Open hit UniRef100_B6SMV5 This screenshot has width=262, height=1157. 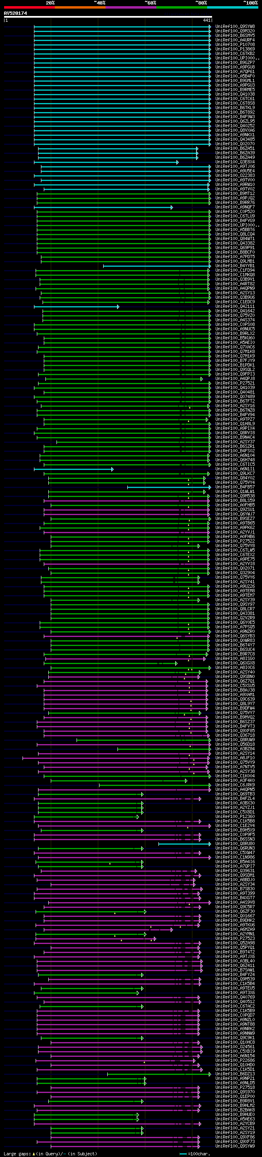[x=235, y=35]
